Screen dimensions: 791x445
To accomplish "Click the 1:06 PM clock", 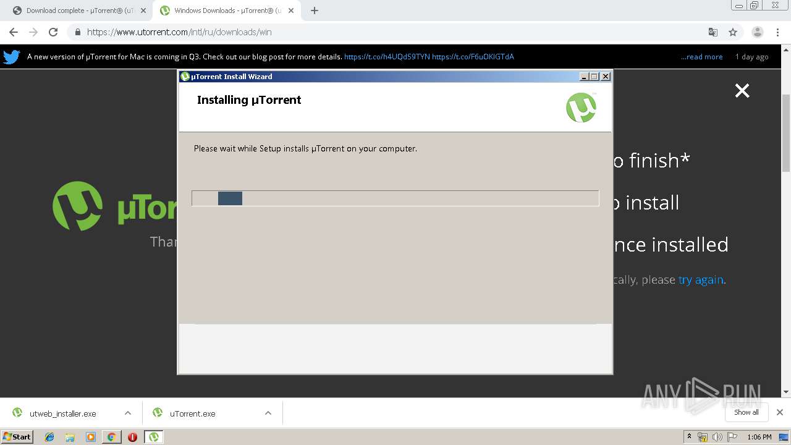I will tap(759, 437).
